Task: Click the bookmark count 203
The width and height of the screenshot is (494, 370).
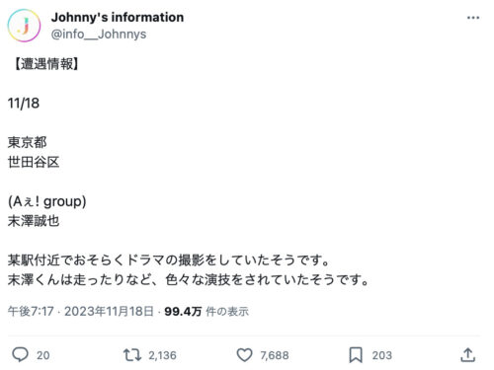Action: 382,355
